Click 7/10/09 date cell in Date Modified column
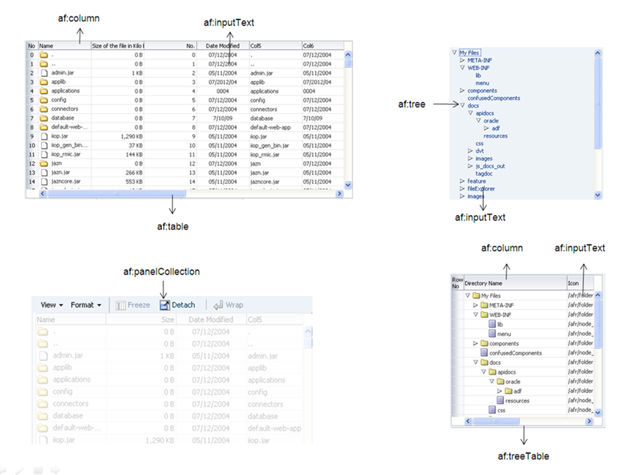 [223, 118]
